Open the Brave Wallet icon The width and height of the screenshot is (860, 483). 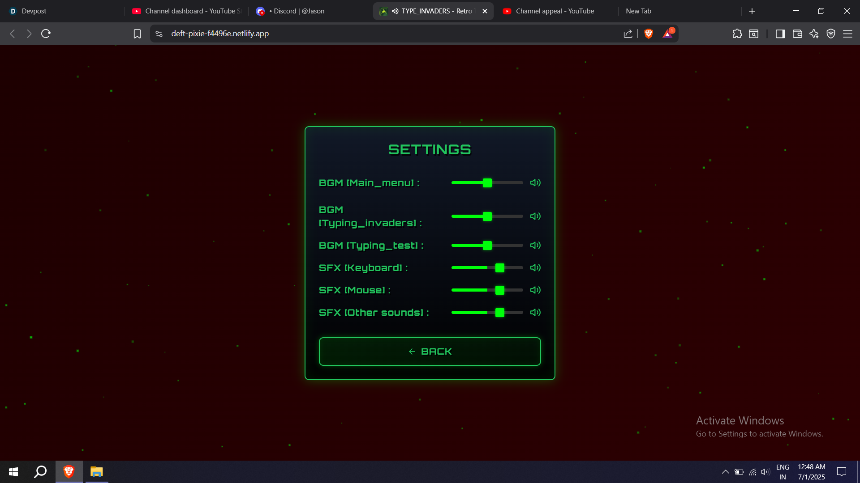[x=797, y=34]
